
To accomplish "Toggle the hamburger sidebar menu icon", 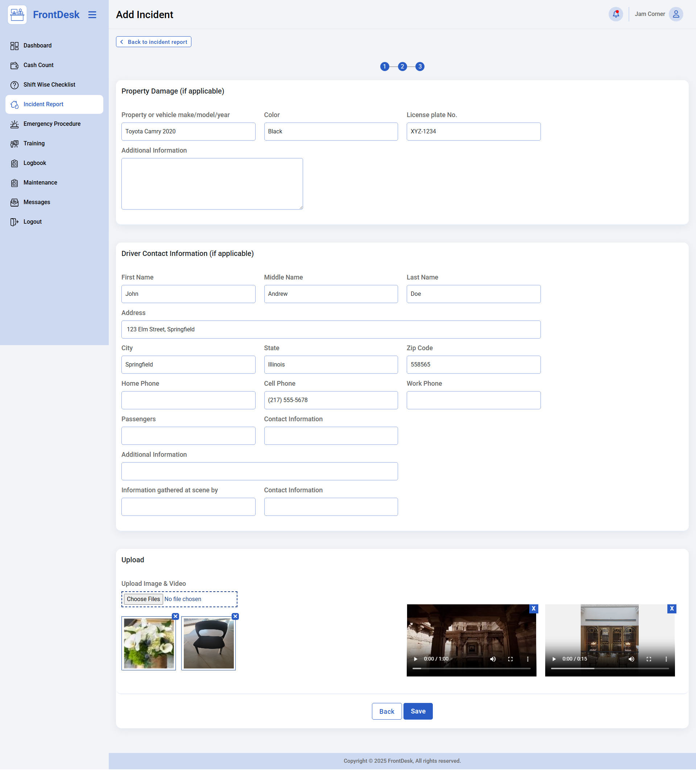I will point(92,15).
